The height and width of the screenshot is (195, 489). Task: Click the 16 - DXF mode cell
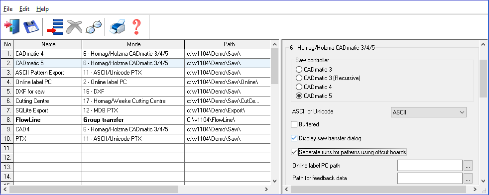133,92
